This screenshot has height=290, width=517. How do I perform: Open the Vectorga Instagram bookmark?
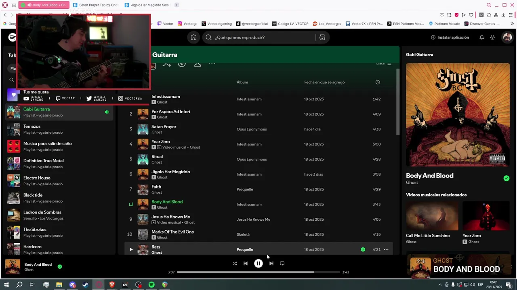coord(188,24)
